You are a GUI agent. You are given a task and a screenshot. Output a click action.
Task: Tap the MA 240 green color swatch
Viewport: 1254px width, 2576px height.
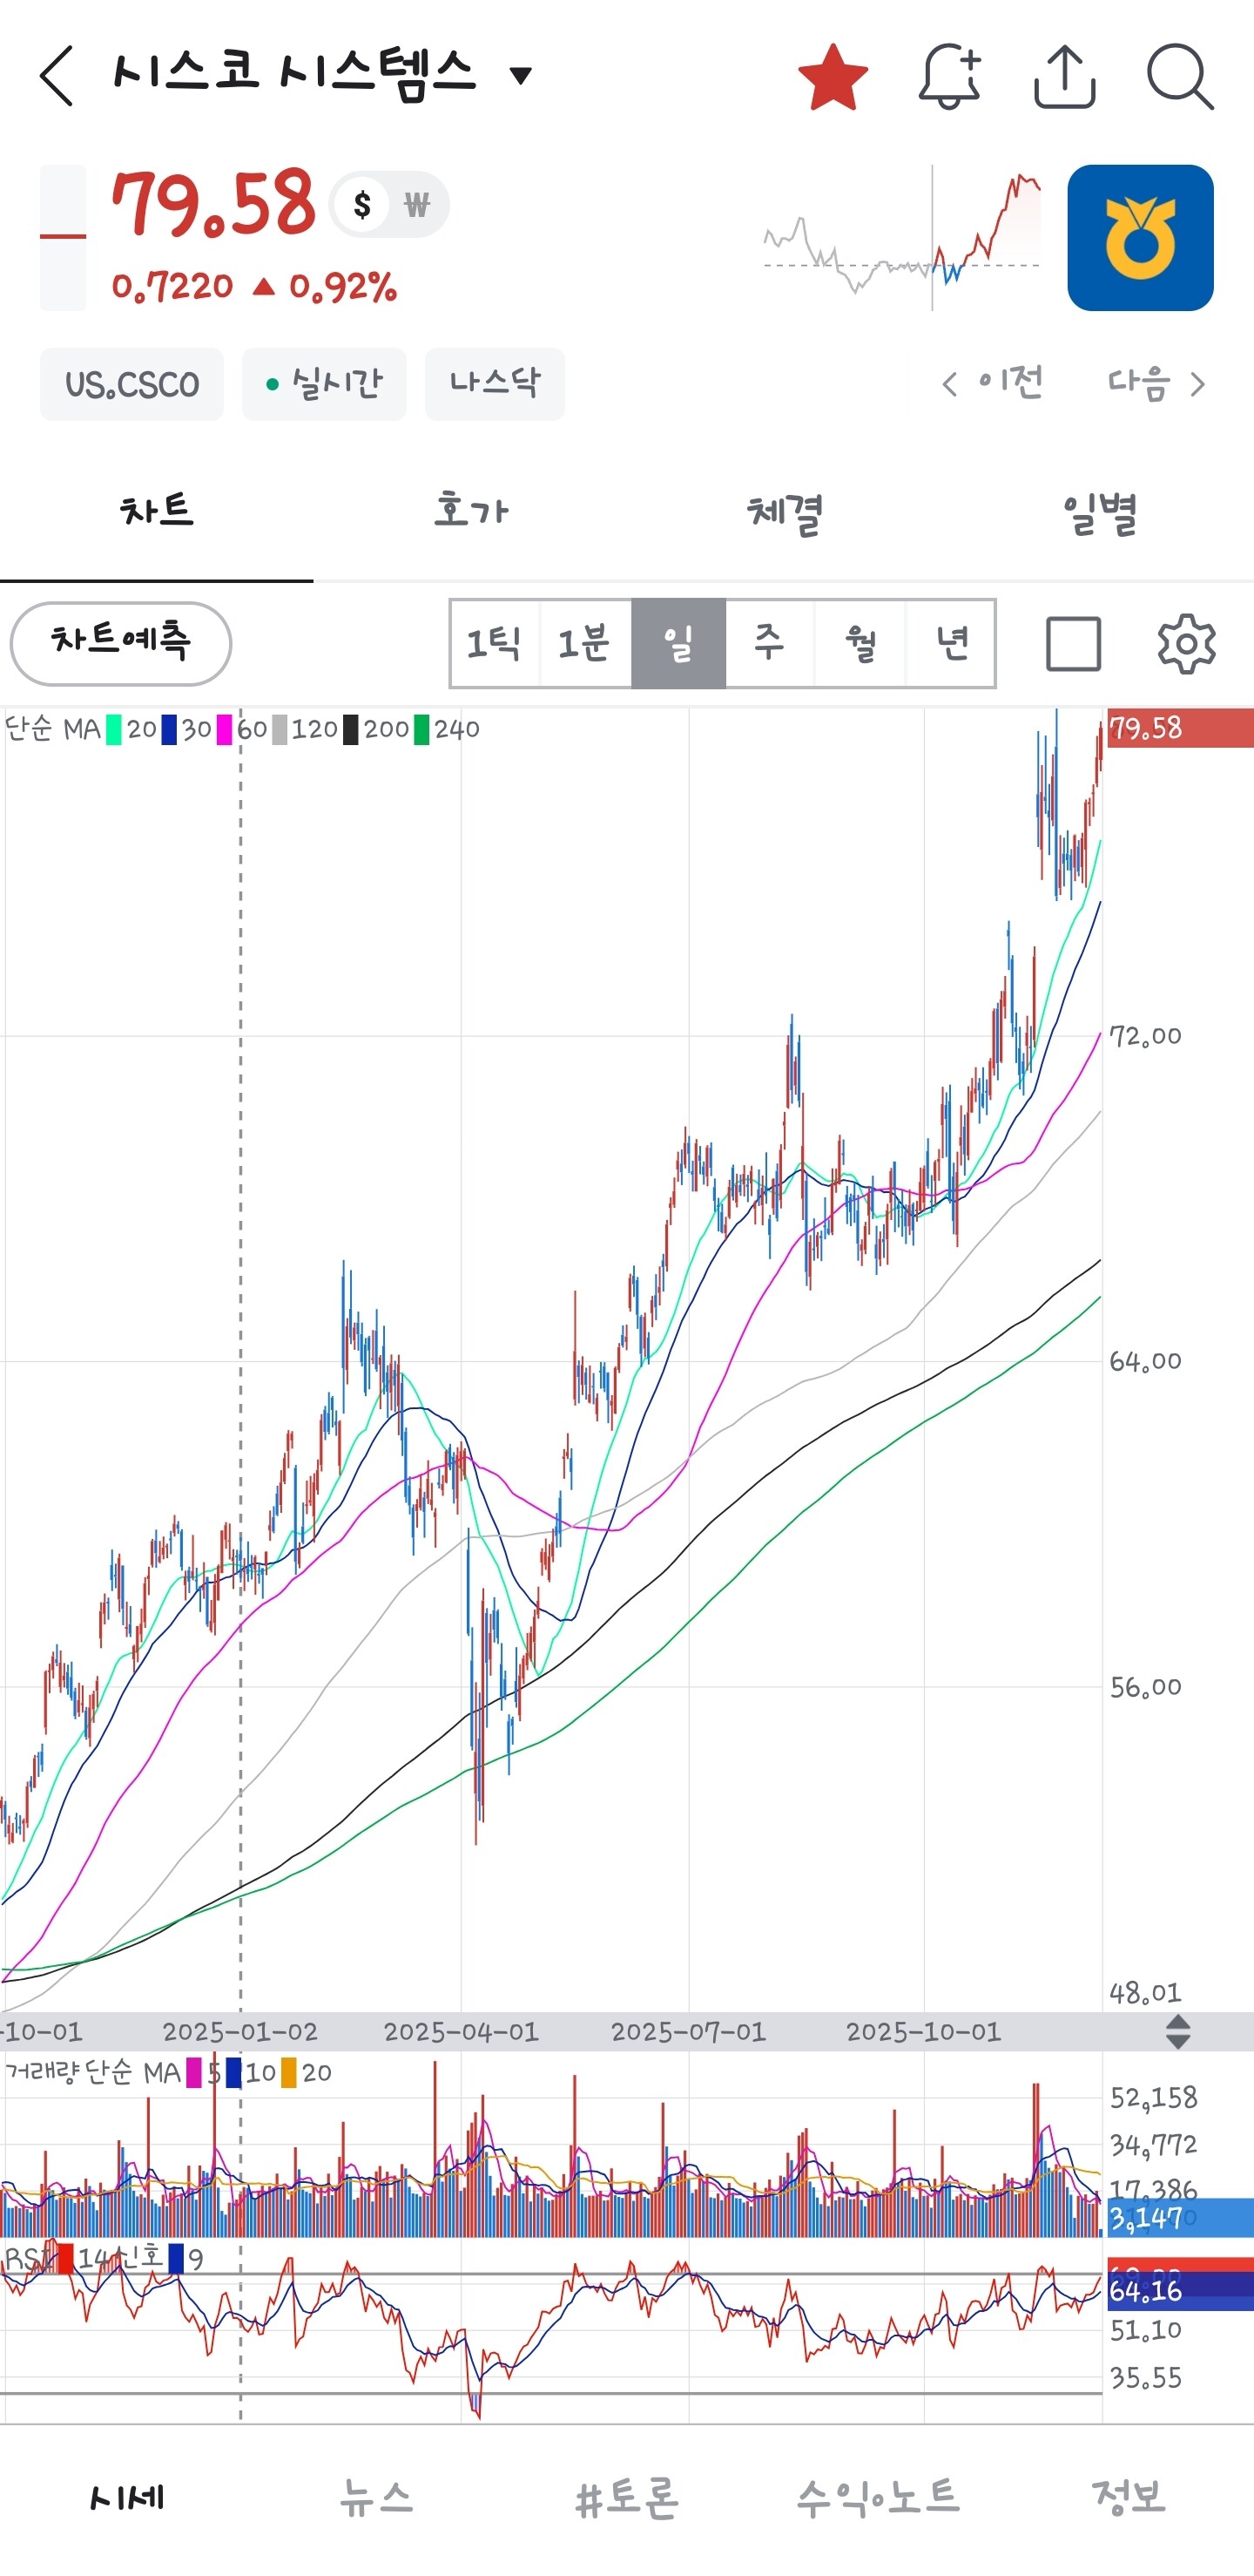(x=421, y=730)
